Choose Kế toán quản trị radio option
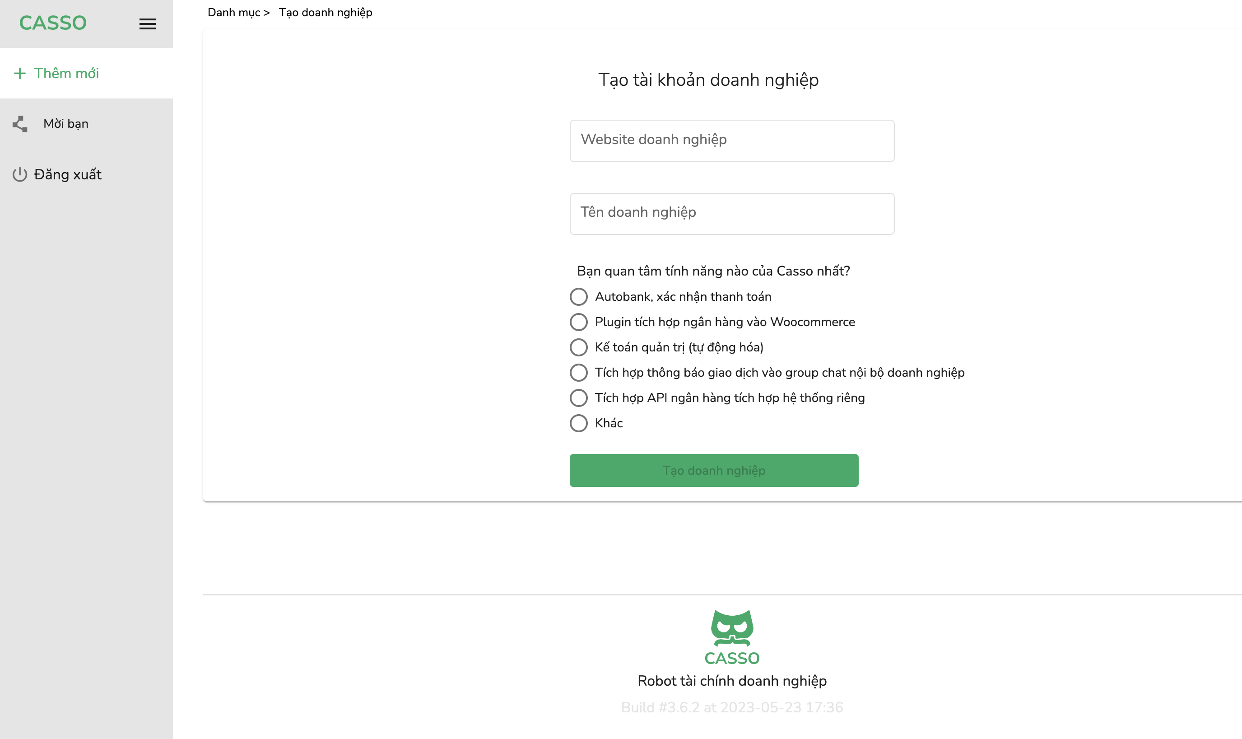Viewport: 1242px width, 739px height. (x=579, y=347)
